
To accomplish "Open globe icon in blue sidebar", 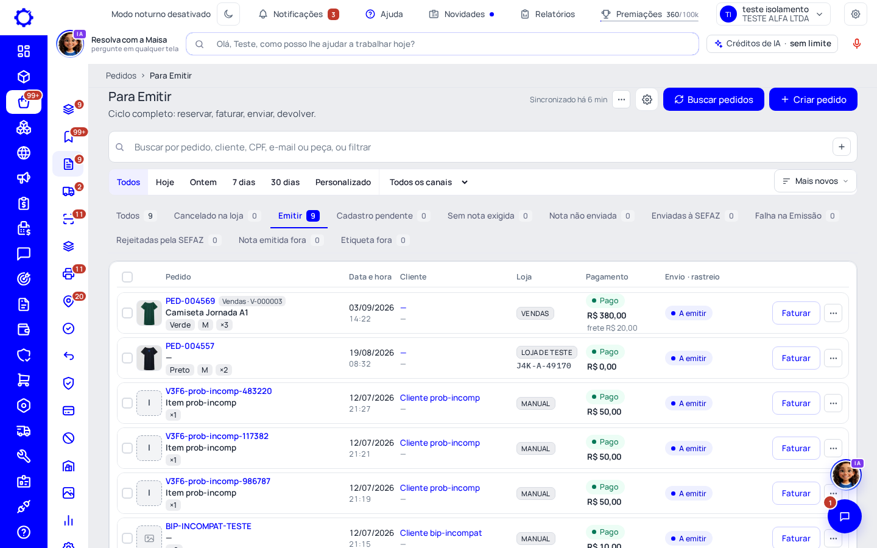I will click(24, 153).
